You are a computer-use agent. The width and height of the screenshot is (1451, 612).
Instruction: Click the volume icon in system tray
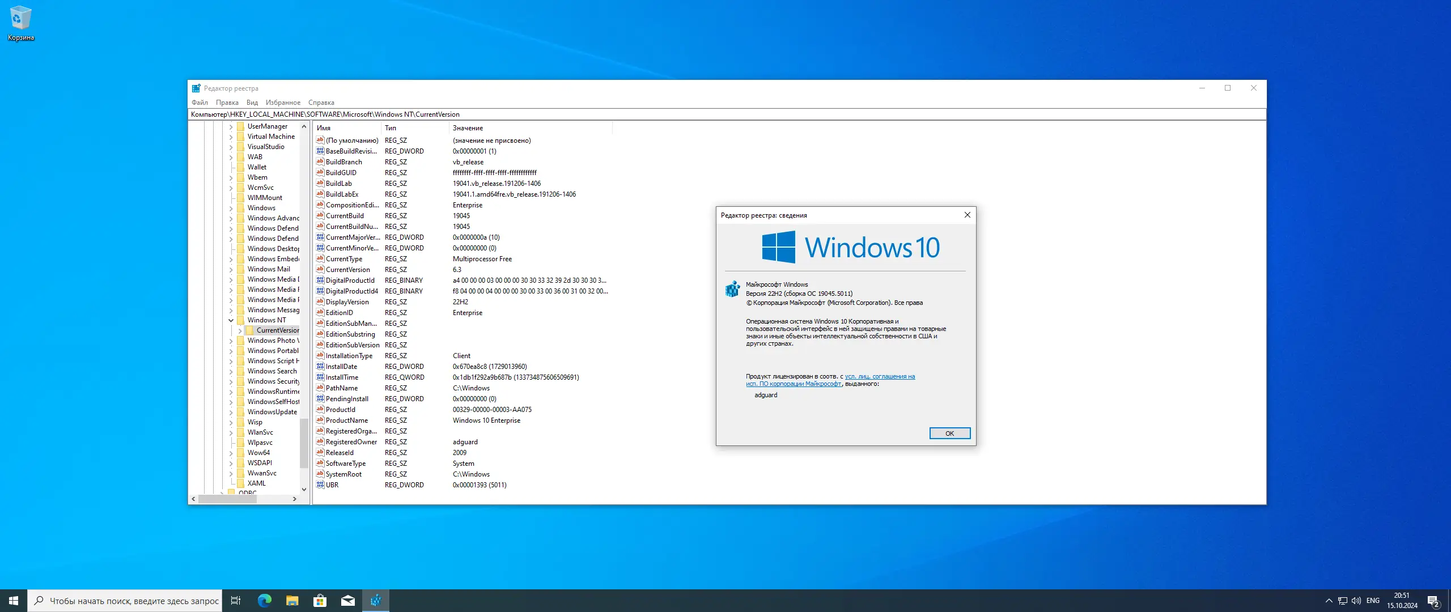(x=1356, y=601)
